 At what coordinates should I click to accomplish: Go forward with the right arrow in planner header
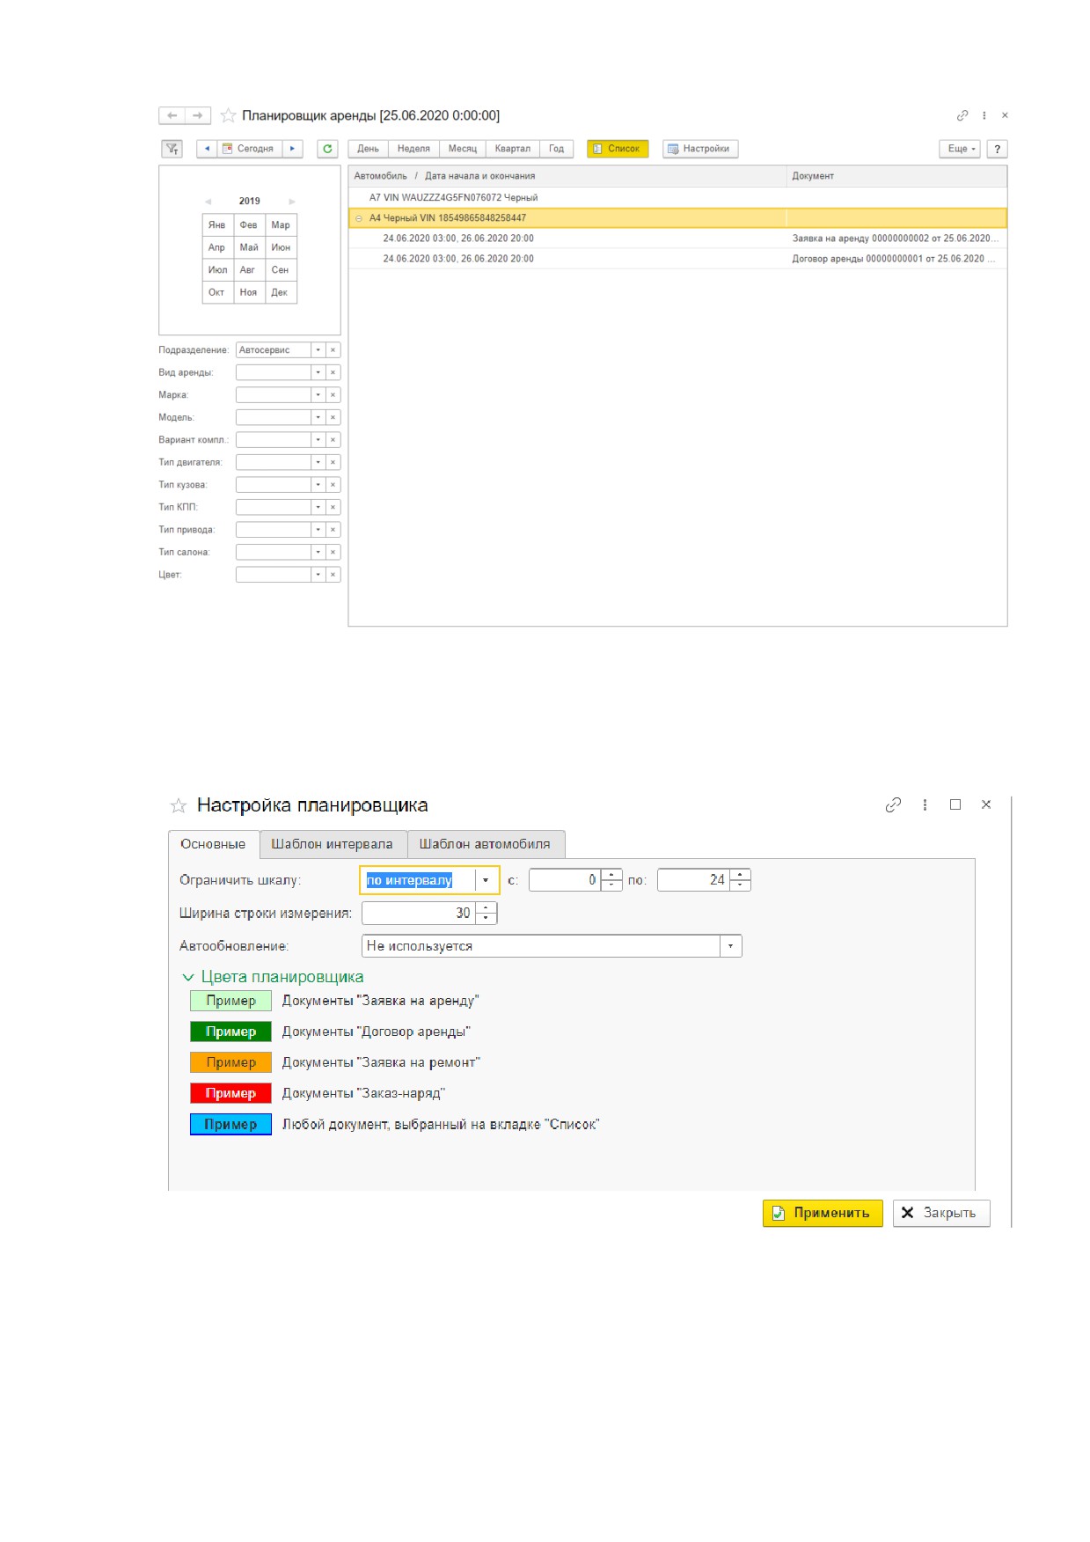[x=198, y=115]
